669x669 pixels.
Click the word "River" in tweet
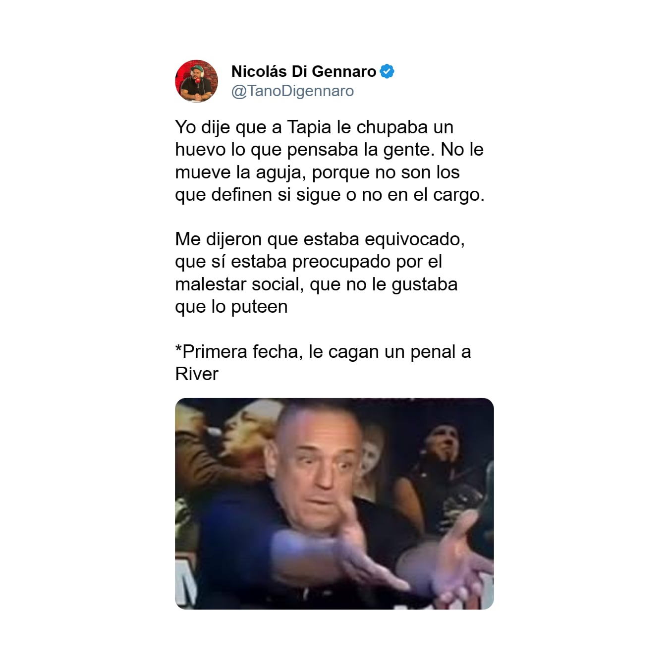click(x=197, y=374)
